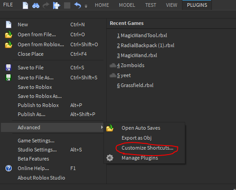Select Open Auto Saves in Advanced submenu

pos(144,128)
